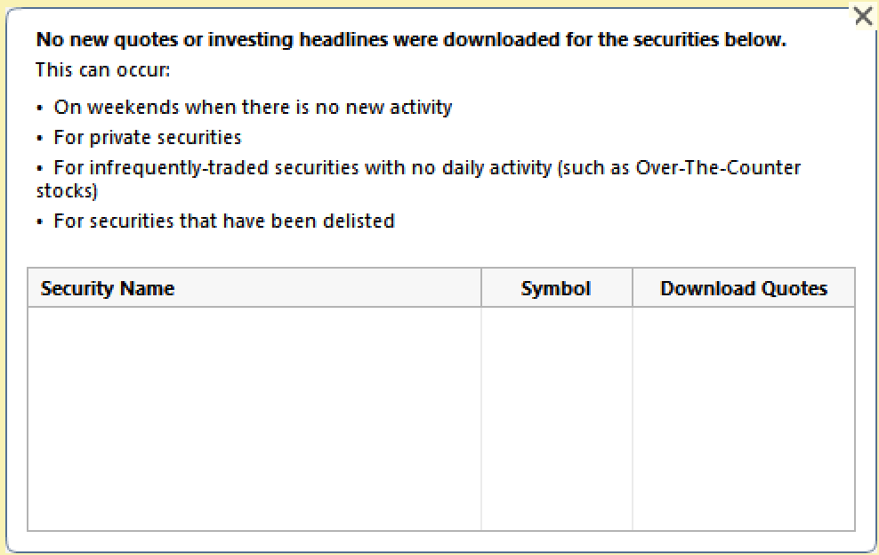The height and width of the screenshot is (555, 879).
Task: Click the word 'stocks)' on wrapped line
Action: coord(67,190)
